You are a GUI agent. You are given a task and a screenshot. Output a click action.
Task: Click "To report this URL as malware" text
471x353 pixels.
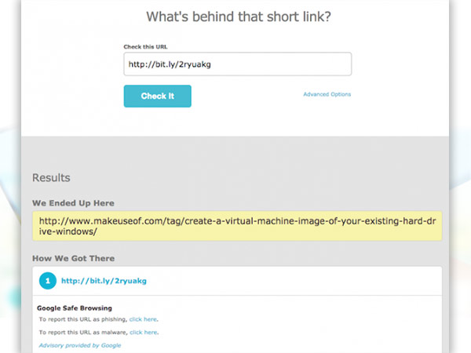point(83,333)
